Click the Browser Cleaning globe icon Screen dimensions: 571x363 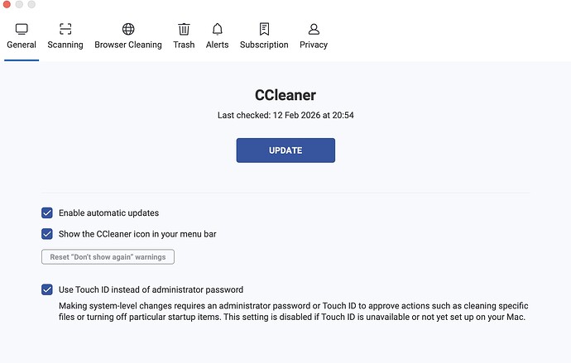128,30
